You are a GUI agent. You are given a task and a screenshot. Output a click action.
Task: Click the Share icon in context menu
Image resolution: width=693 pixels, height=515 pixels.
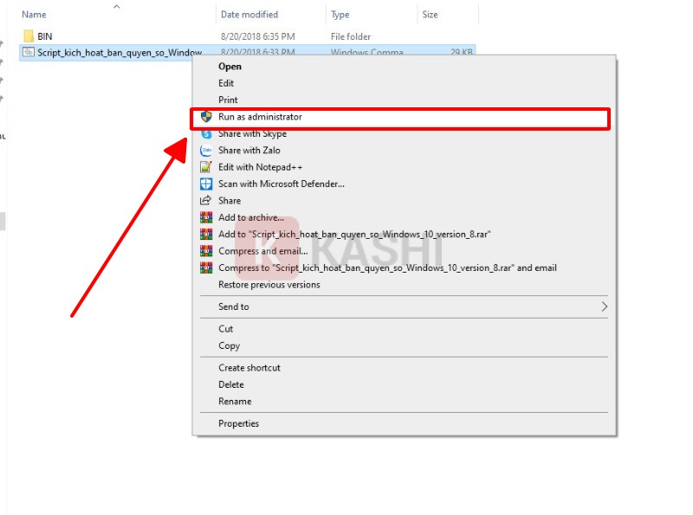click(206, 201)
